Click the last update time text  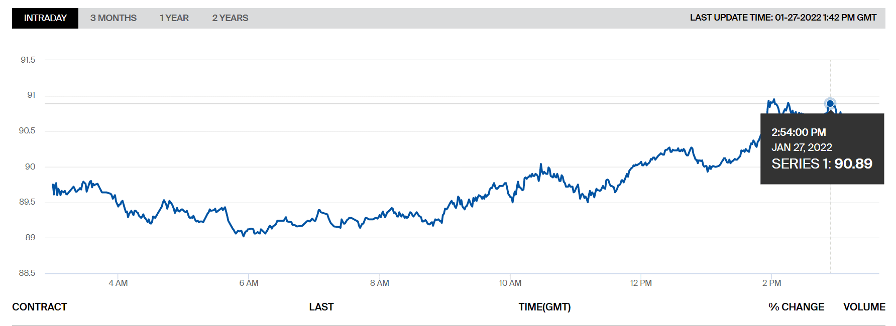[x=783, y=18]
